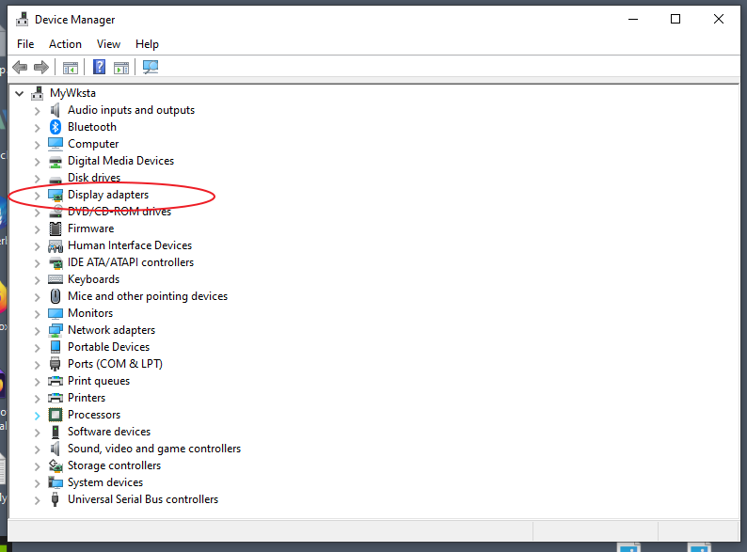
Task: Select the Digital Media Devices label
Action: tap(121, 161)
